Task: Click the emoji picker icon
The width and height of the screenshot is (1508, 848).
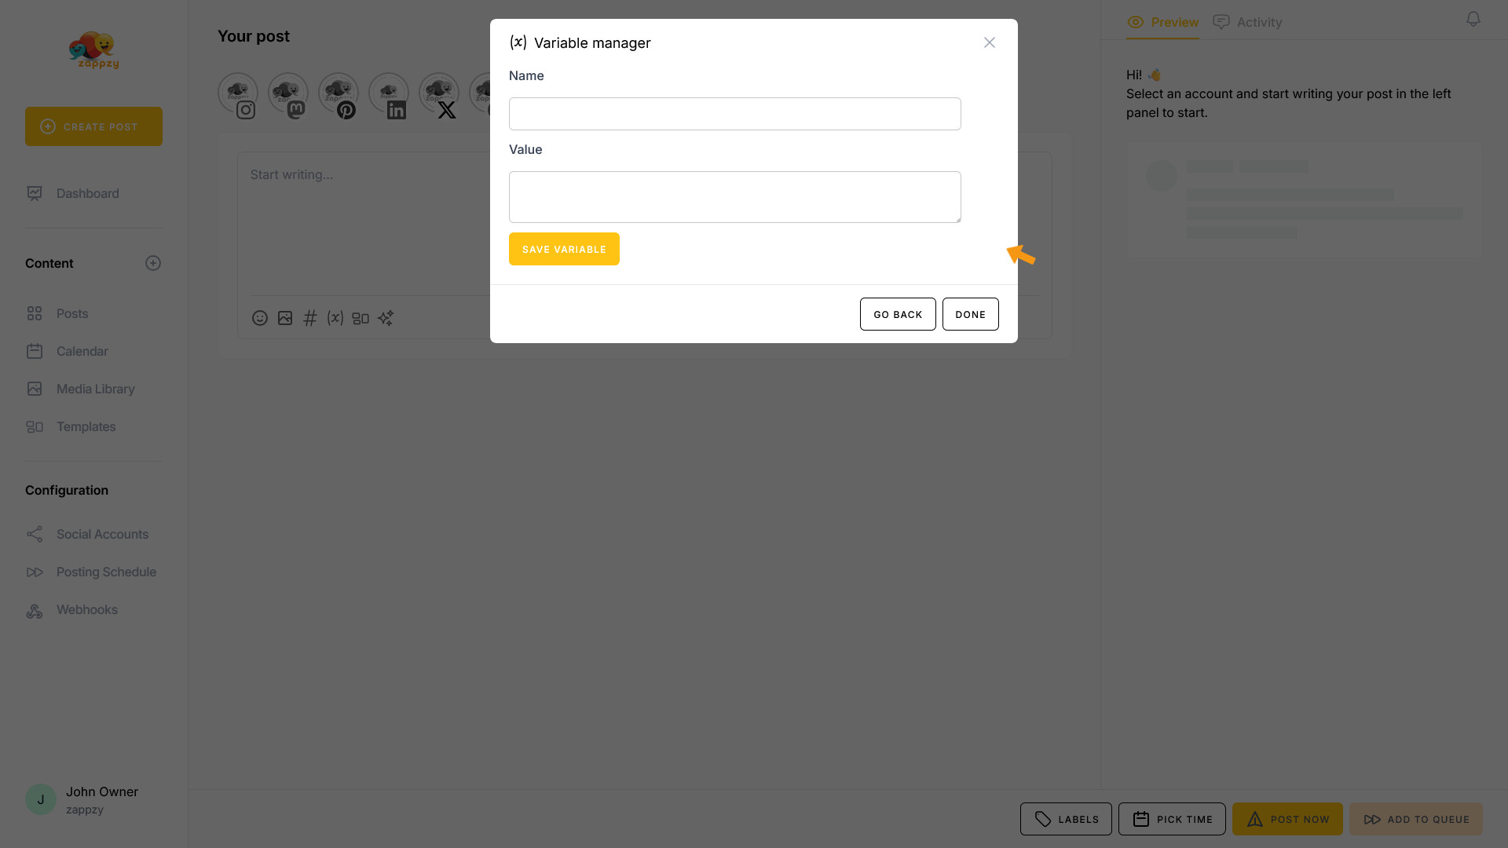Action: (260, 318)
